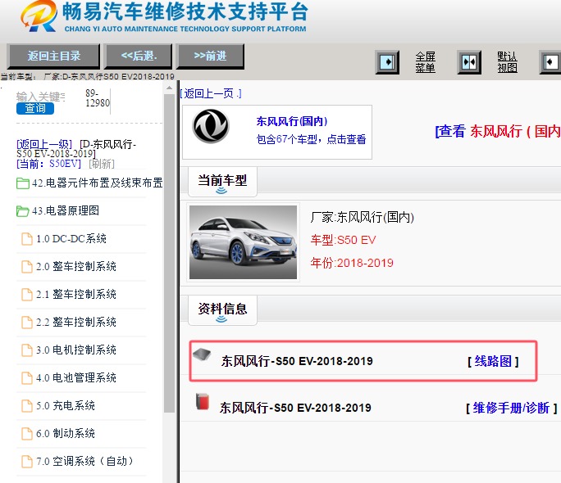
Task: Open document 6.0 制动系统
Action: coord(66,433)
